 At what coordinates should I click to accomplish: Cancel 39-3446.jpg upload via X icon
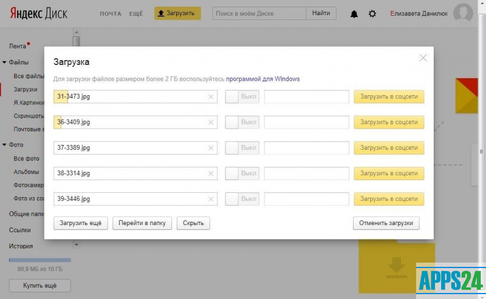(x=211, y=199)
